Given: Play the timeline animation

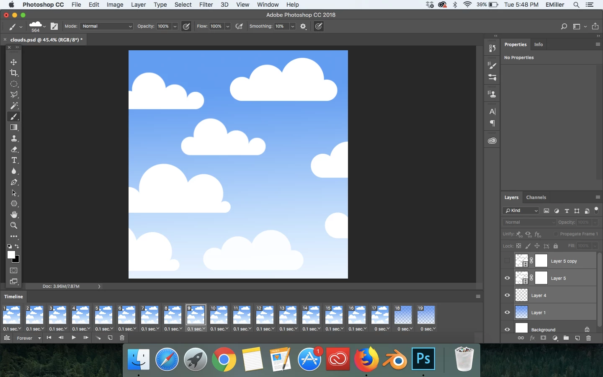Looking at the screenshot, I should point(74,338).
